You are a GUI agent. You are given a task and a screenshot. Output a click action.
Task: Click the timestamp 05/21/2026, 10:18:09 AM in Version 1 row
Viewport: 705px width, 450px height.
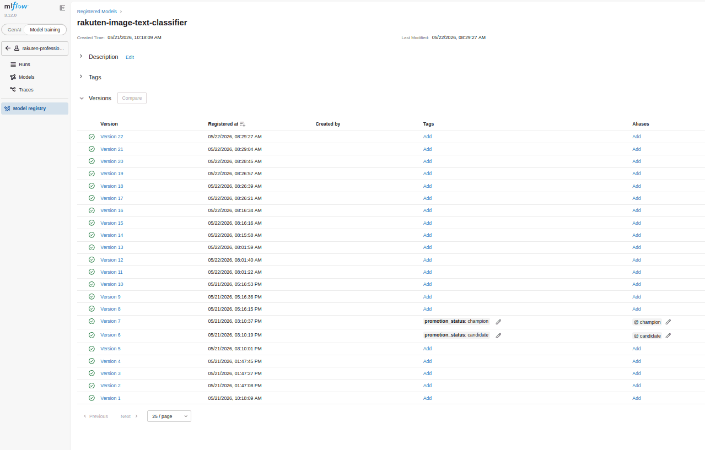click(x=235, y=398)
